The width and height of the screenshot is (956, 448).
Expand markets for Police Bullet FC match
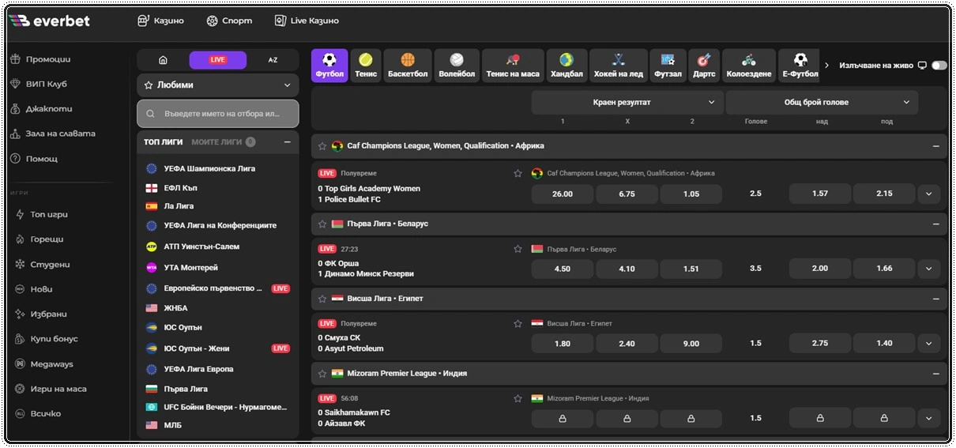click(928, 194)
